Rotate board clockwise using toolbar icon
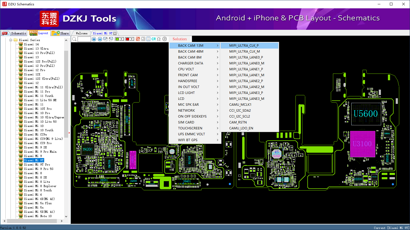410x230 pixels. (105, 39)
